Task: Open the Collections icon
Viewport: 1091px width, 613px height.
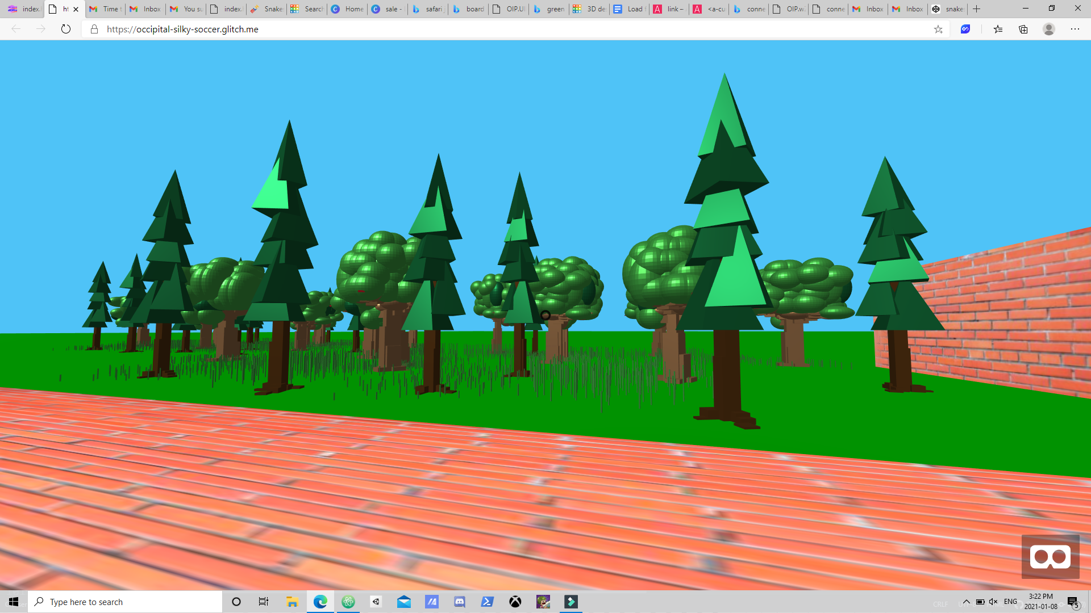Action: pos(1023,29)
